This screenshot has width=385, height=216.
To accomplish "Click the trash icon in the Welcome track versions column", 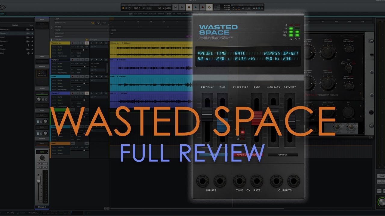I will point(106,43).
